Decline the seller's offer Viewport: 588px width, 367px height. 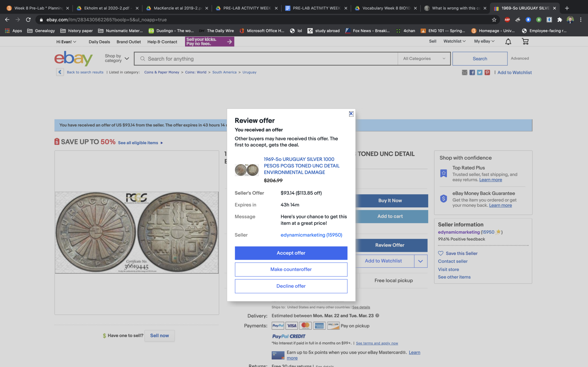click(x=291, y=286)
